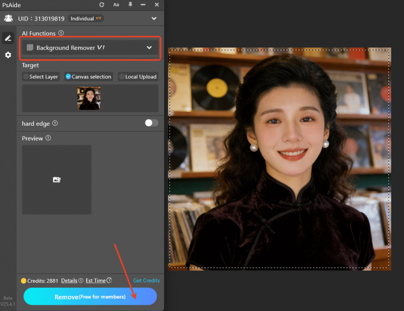
Task: Select the edit/pen tool in left sidebar
Action: click(8, 38)
